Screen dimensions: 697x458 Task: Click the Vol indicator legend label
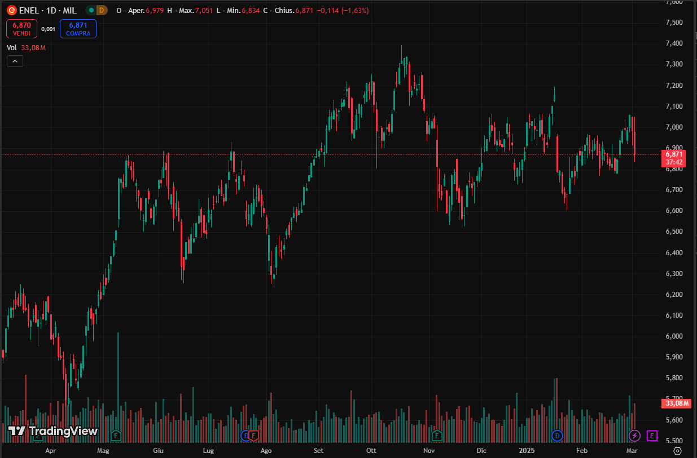[x=11, y=48]
